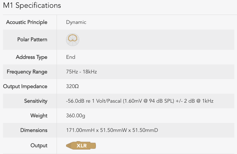Click the polar pattern diagram icon
The image size is (237, 154).
[x=73, y=40]
